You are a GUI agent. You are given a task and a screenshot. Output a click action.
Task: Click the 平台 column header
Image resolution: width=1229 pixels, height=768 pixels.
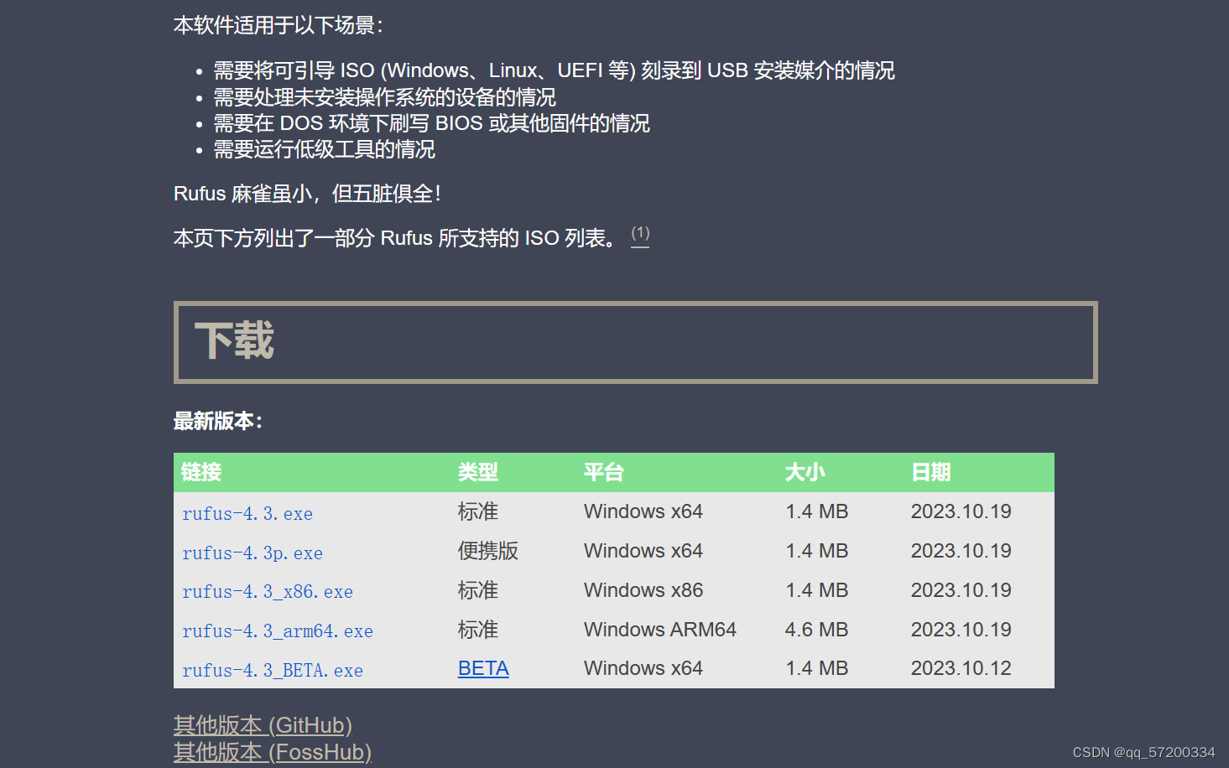[x=604, y=472]
